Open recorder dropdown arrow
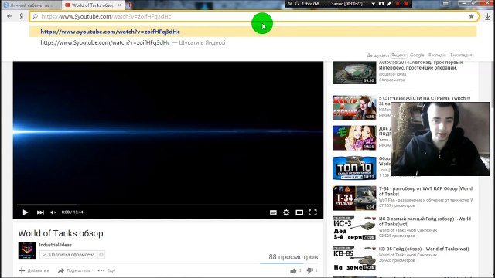The width and height of the screenshot is (495, 278). pos(373,4)
